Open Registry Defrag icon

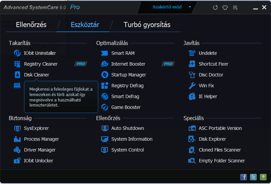105,86
